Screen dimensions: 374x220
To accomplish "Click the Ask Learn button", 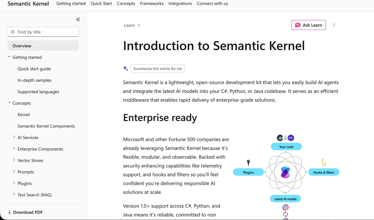I will click(309, 25).
